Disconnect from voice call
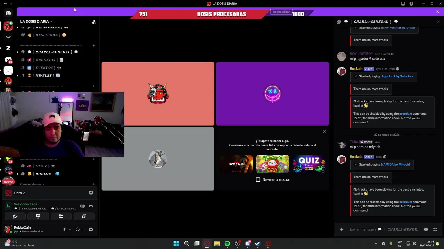This screenshot has height=249, width=444. pyautogui.click(x=91, y=206)
